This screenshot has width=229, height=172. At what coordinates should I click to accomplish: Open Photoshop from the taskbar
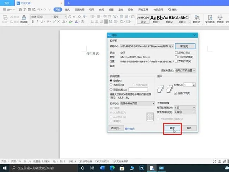[142, 168]
